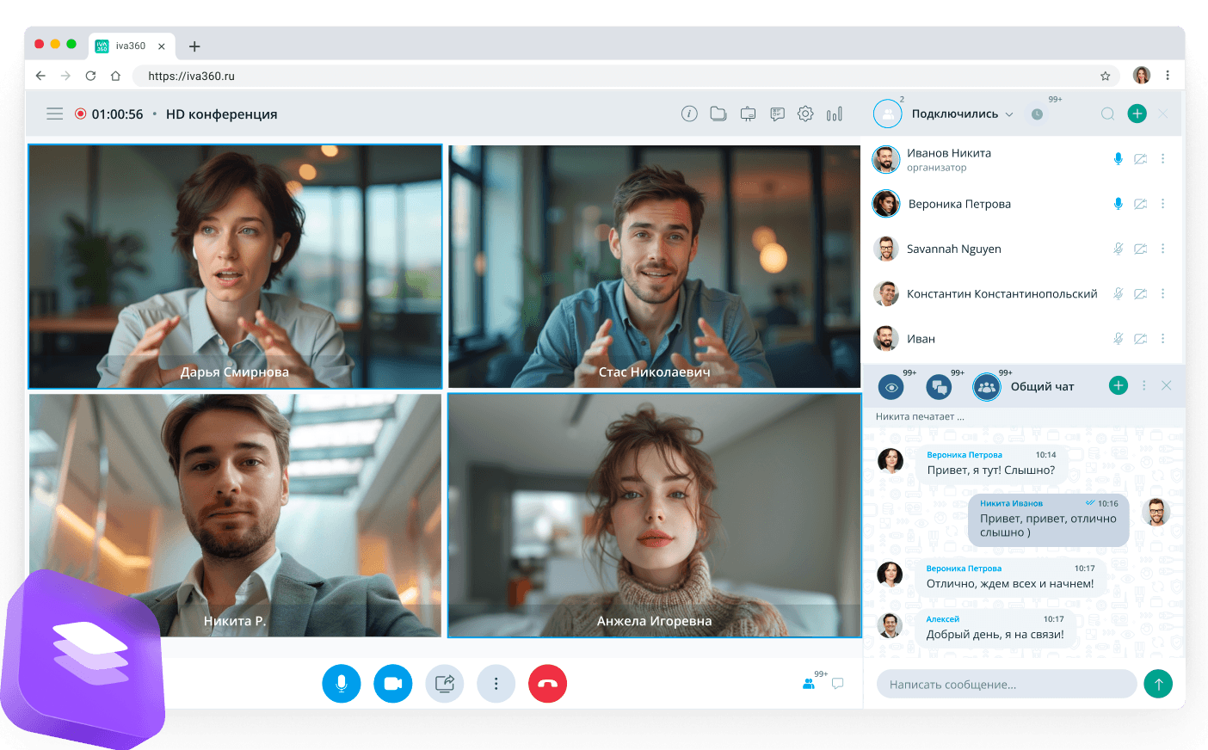Send the chat message with green arrow

click(1158, 684)
